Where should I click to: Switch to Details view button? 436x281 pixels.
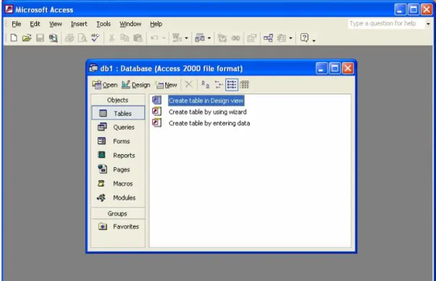245,84
